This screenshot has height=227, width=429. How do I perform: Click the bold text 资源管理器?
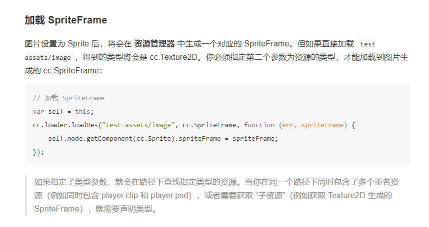(154, 44)
